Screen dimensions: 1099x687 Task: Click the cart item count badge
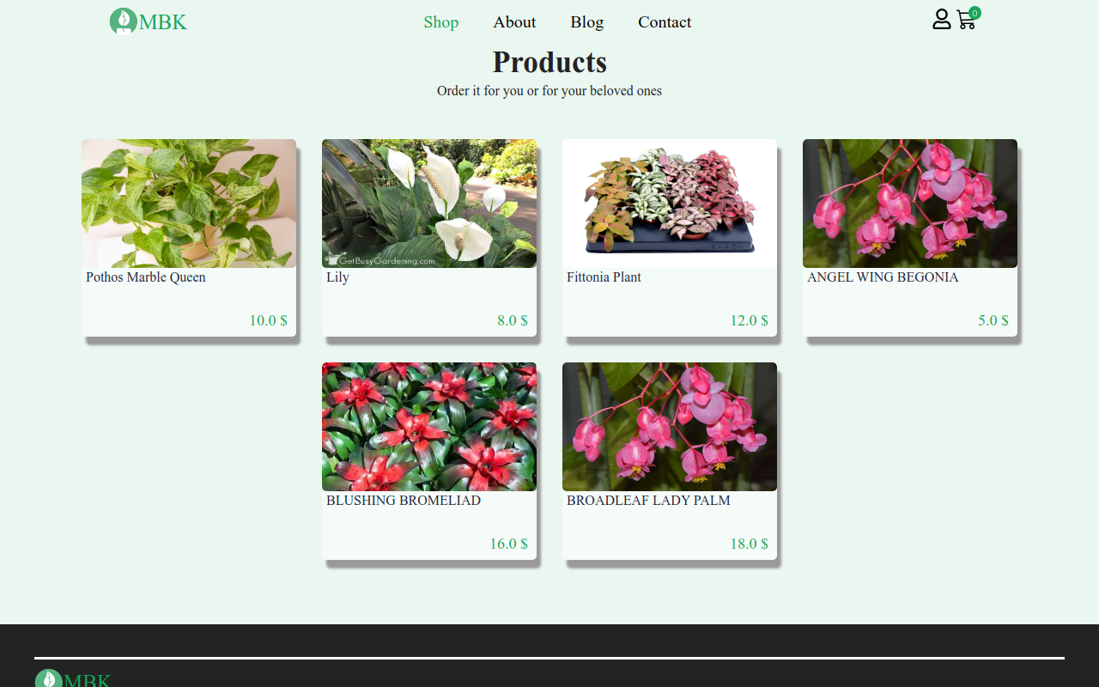pyautogui.click(x=975, y=13)
